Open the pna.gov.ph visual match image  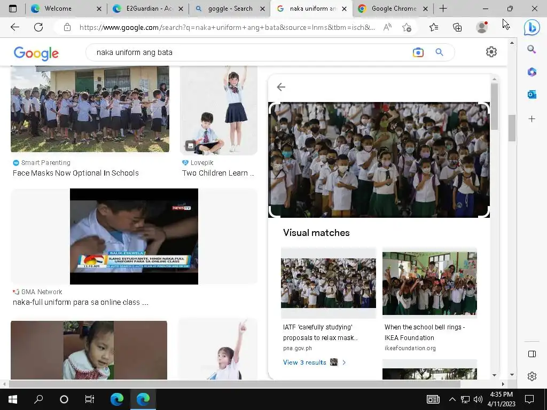[x=329, y=283]
